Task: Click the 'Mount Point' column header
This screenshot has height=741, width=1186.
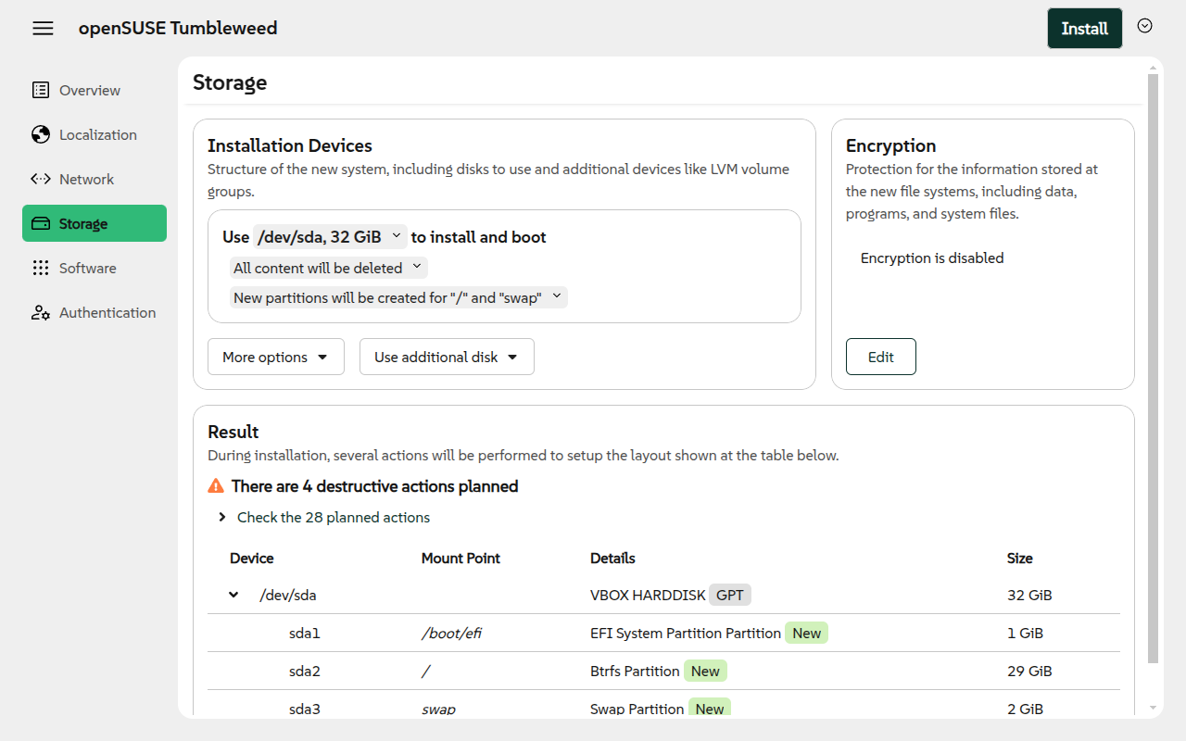Action: [461, 558]
